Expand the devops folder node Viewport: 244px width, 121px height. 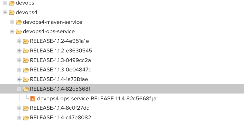click(x=5, y=3)
